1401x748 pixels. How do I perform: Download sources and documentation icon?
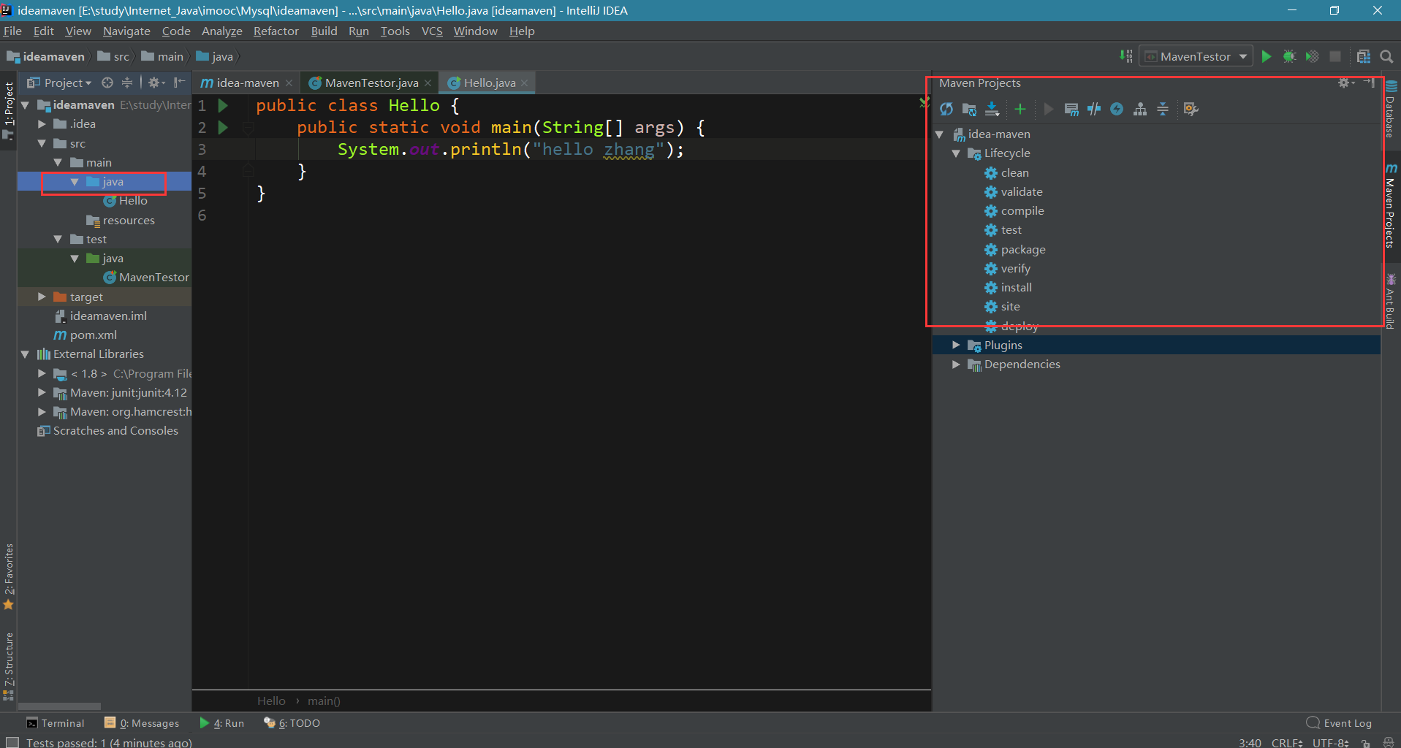pos(992,110)
